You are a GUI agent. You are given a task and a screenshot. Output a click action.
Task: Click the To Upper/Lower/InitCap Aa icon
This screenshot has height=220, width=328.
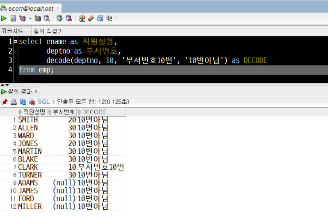[109, 18]
